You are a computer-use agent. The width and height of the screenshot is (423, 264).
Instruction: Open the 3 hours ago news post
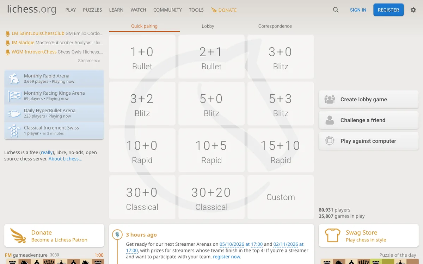141,235
